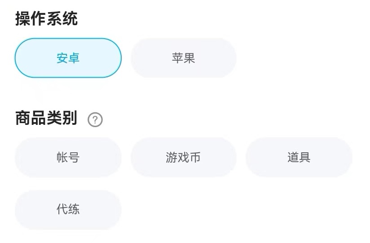Viewport: 370px width, 243px height.
Task: Pick the 游戏币 product category
Action: pos(183,157)
